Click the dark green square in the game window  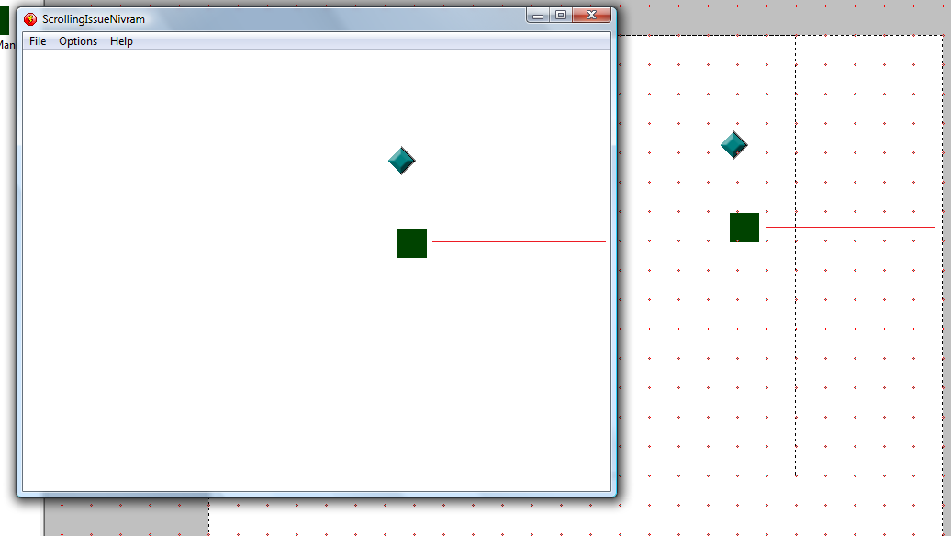coord(412,243)
